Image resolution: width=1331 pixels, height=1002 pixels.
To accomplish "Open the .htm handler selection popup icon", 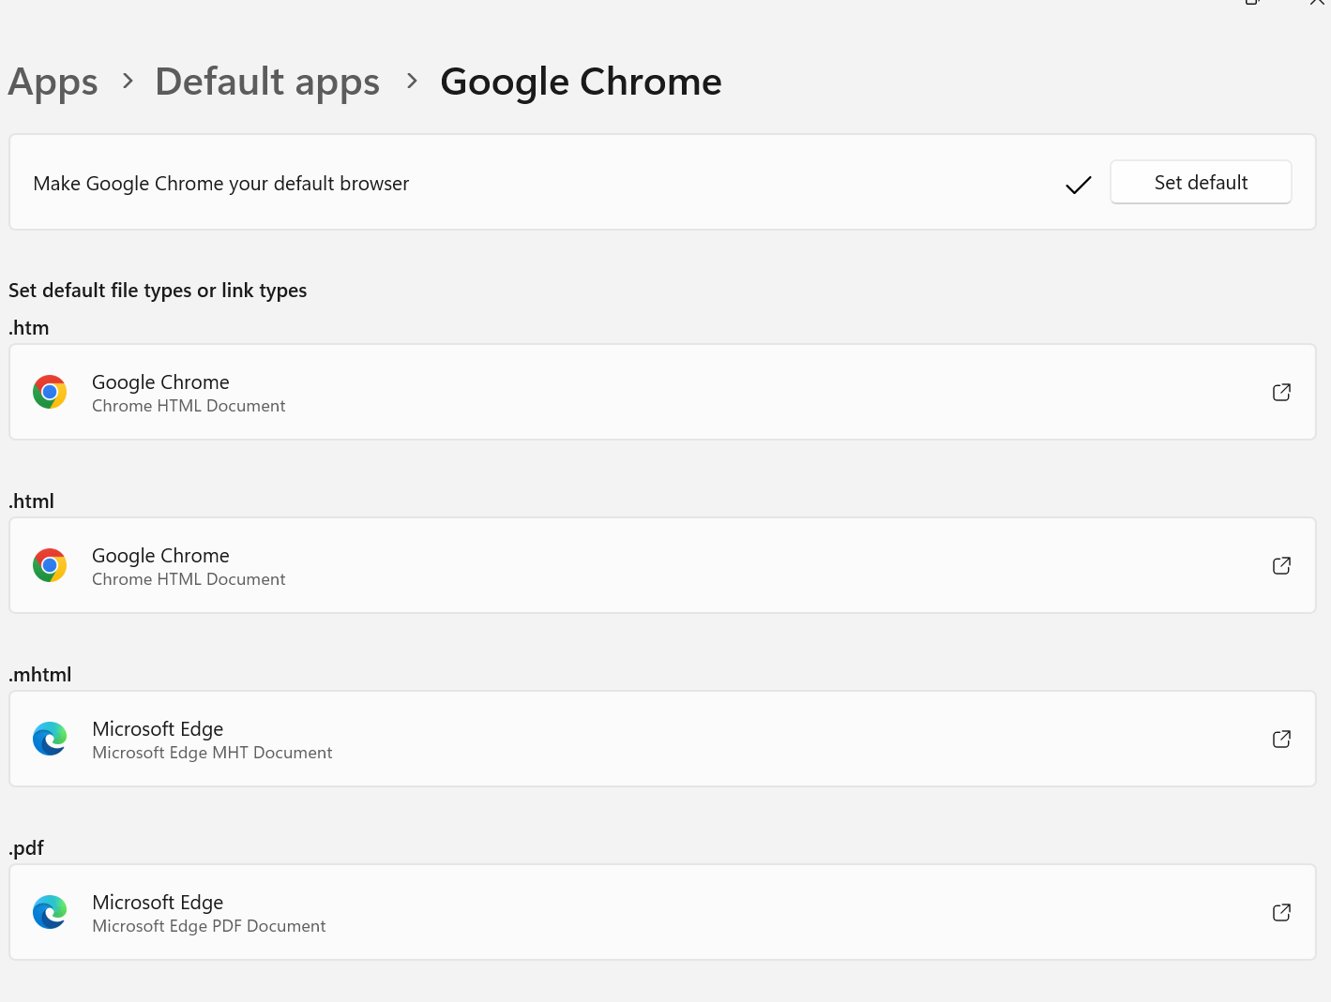I will pos(1281,392).
